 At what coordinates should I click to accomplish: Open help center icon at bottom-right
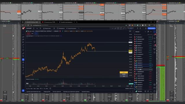[155, 91]
